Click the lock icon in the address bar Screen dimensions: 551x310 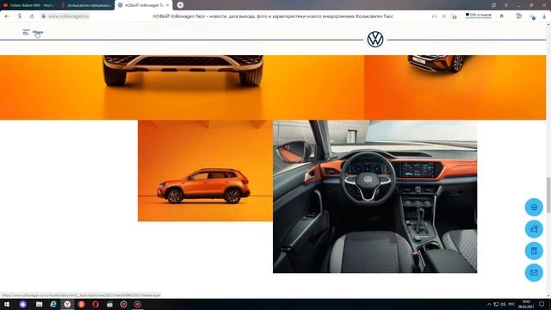[x=44, y=16]
